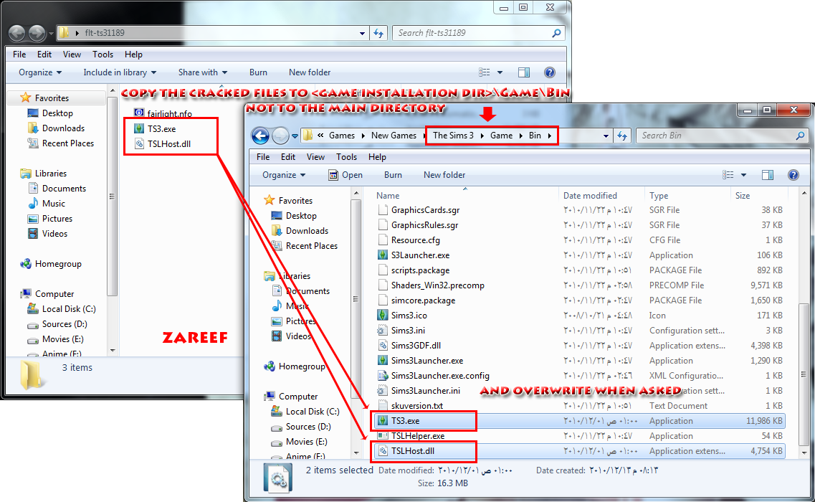The height and width of the screenshot is (502, 815).
Task: Toggle preview pane icon in Bin window
Action: click(767, 175)
